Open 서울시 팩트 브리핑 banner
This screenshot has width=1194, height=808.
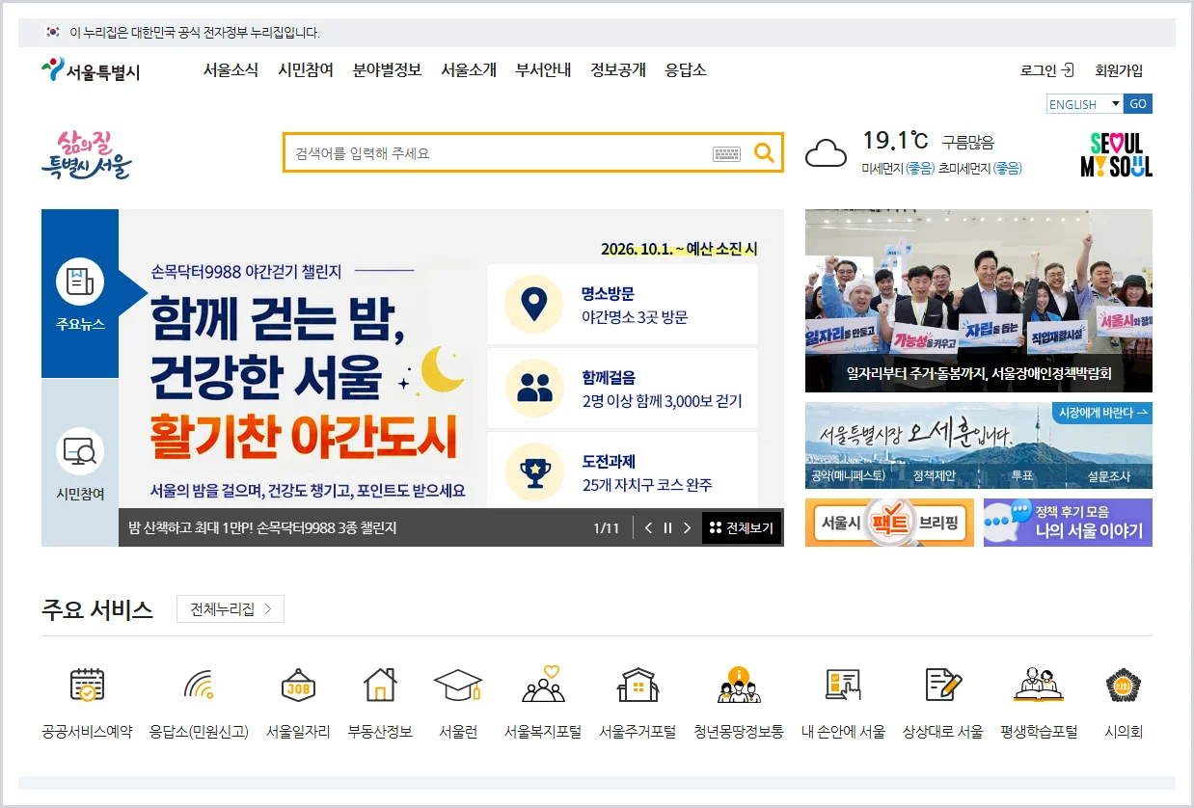[889, 523]
